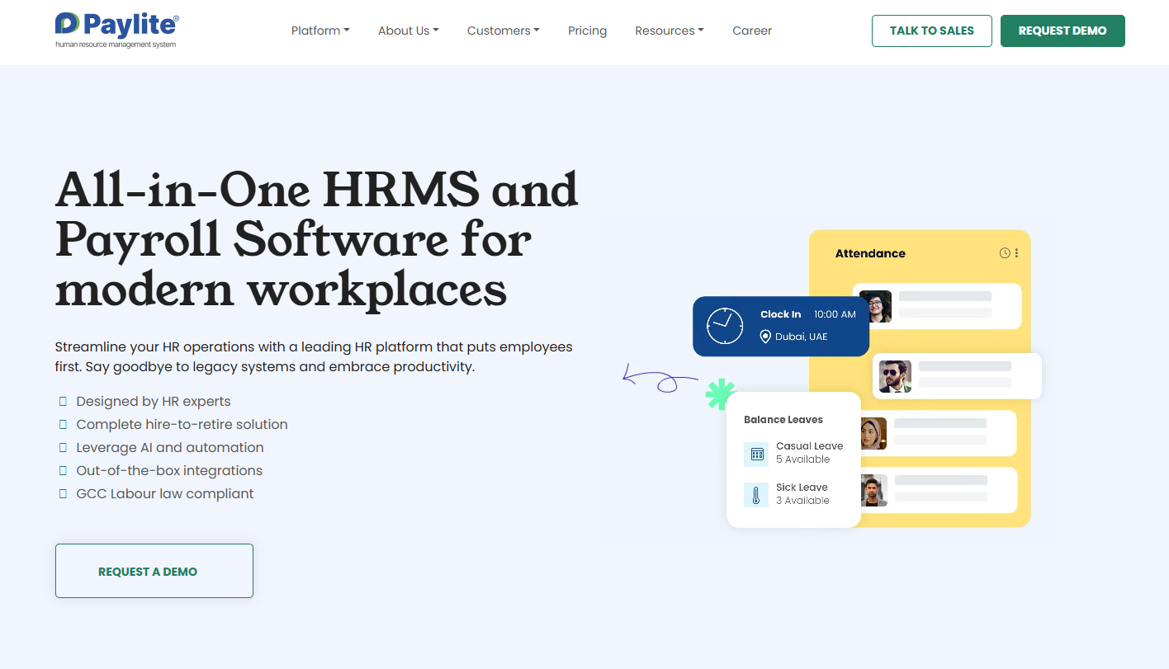The image size is (1169, 669).
Task: Click the Sick Leave thermometer icon
Action: (756, 494)
